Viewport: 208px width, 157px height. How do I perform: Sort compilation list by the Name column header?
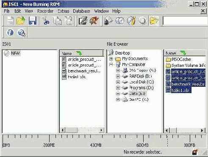(x=82, y=53)
